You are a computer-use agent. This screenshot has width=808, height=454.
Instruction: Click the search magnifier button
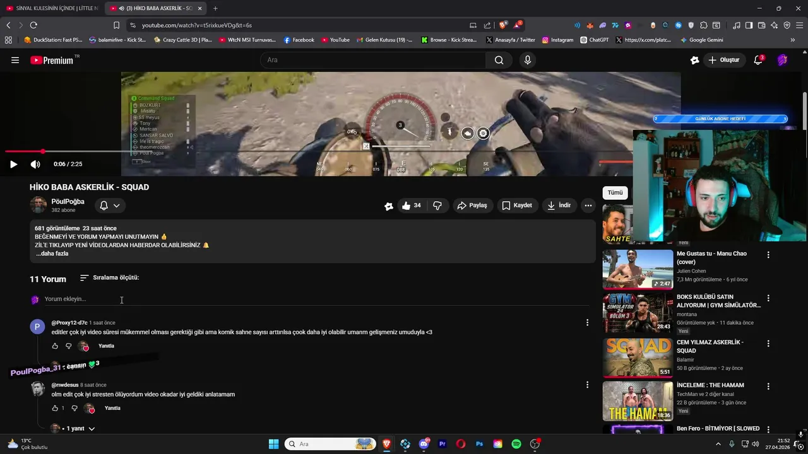tap(499, 60)
